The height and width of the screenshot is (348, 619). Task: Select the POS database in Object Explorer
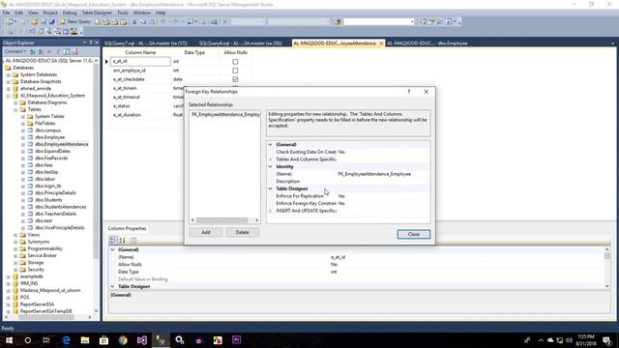point(24,298)
